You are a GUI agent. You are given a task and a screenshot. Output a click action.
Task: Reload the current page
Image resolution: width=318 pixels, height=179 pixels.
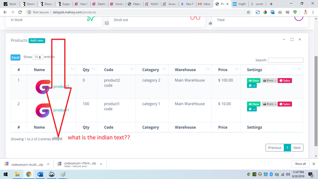(20, 12)
